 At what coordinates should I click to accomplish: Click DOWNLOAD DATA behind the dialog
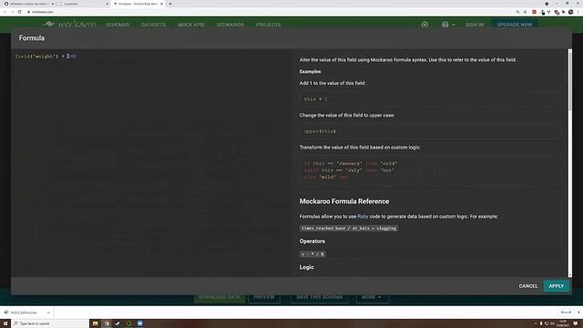pos(220,297)
